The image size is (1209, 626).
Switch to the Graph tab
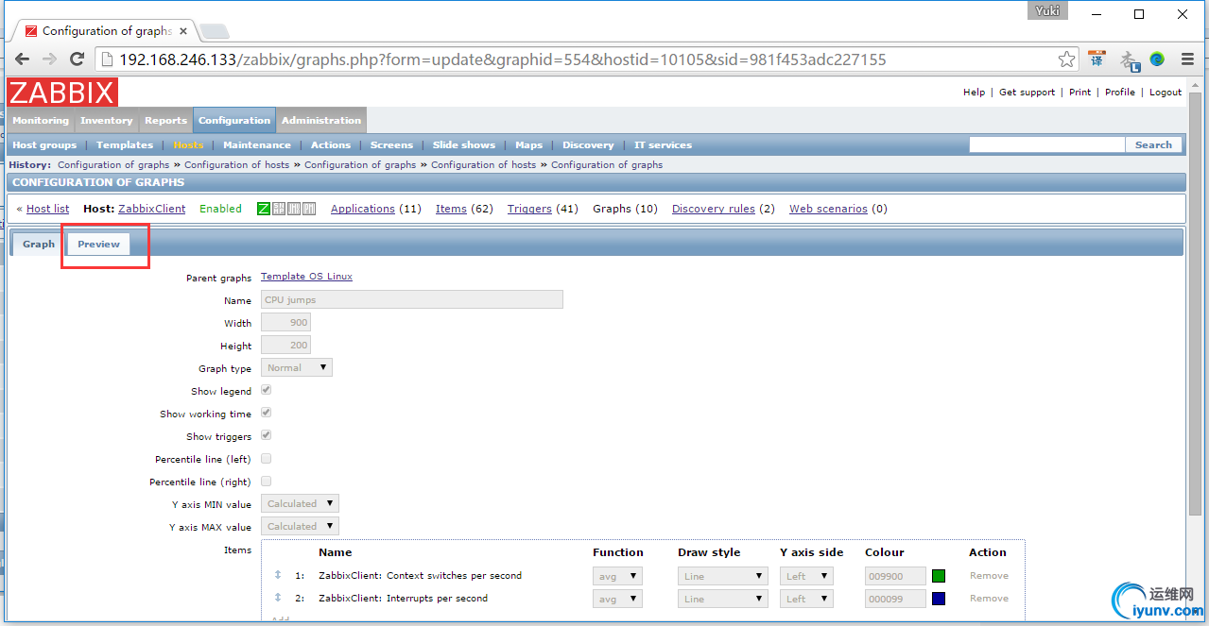pyautogui.click(x=39, y=244)
